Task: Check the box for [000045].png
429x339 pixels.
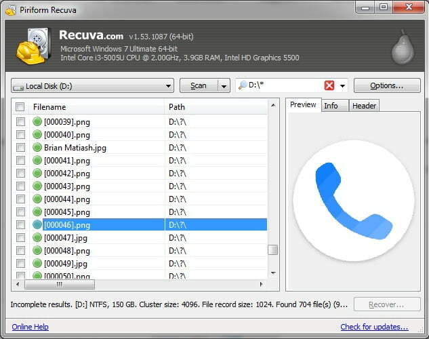Action: pyautogui.click(x=20, y=212)
